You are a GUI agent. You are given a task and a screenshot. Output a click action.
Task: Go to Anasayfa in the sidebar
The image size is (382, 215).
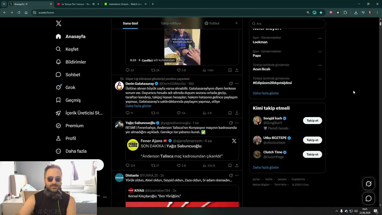(x=71, y=36)
